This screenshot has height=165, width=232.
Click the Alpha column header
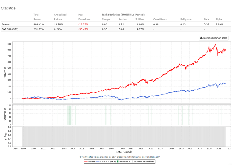point(219,19)
